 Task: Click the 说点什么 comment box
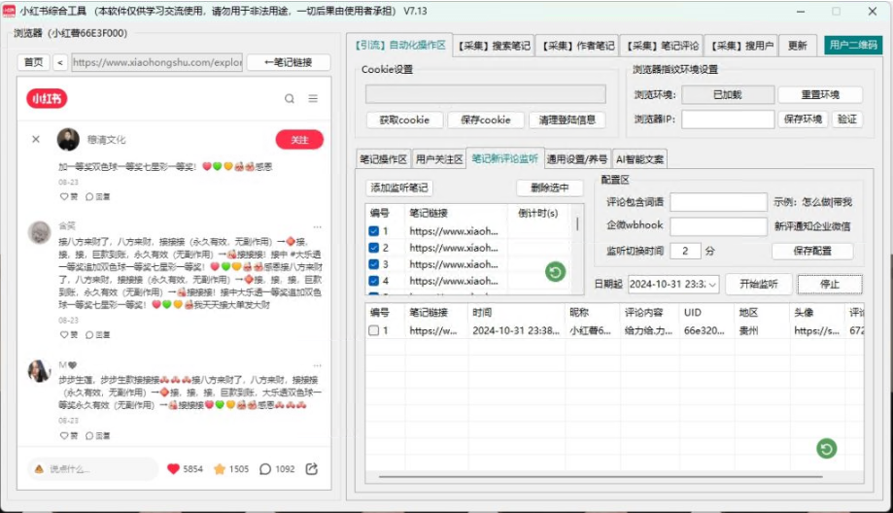point(93,468)
